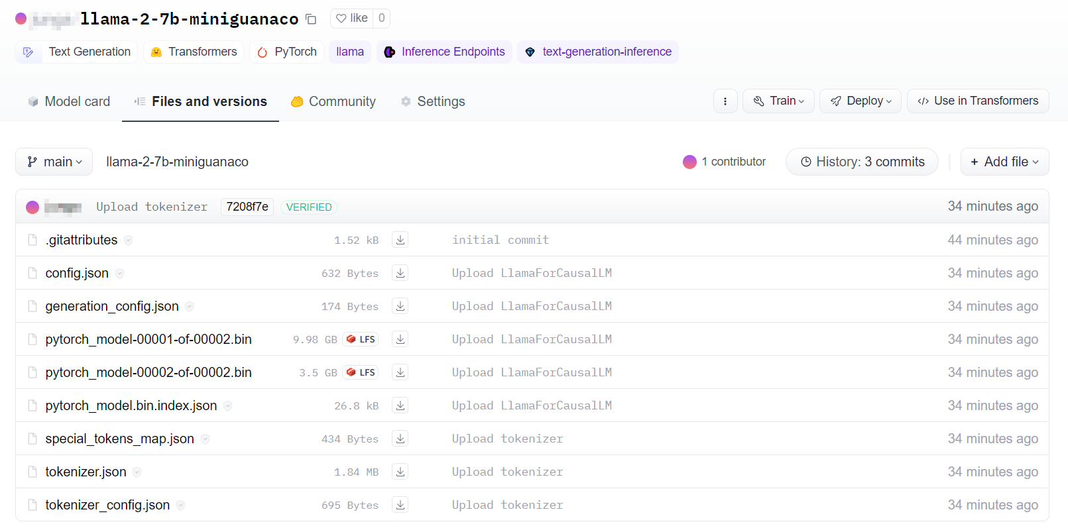Open the Community tab
The width and height of the screenshot is (1068, 532).
point(333,101)
